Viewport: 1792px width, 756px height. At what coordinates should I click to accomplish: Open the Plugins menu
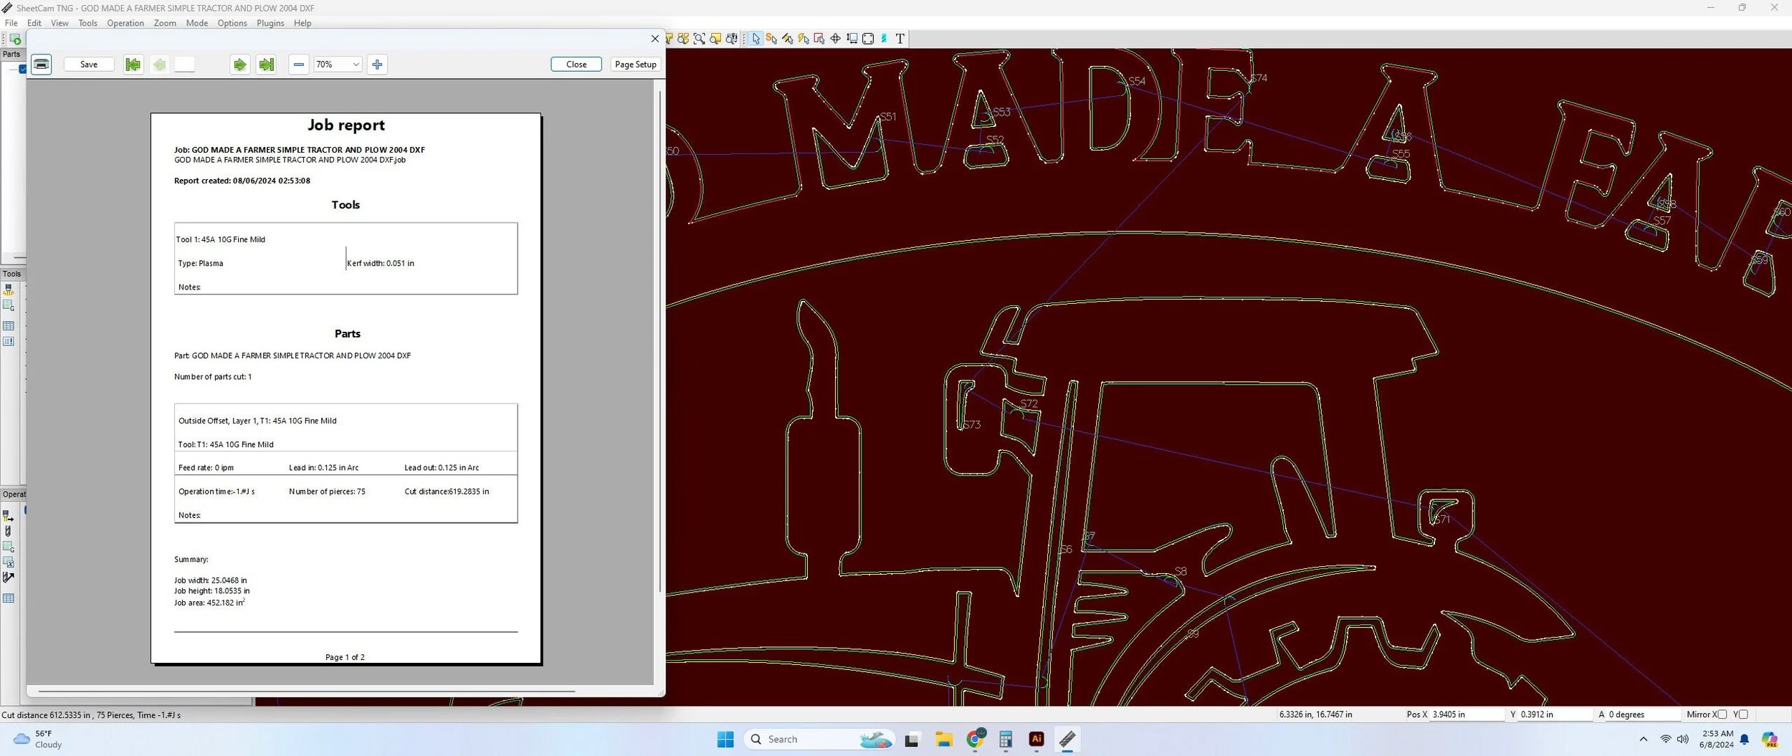[270, 23]
